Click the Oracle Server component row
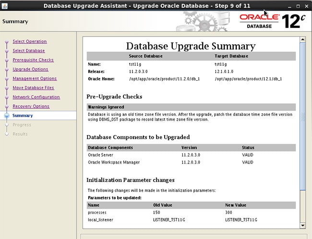312x239 pixels. click(x=191, y=155)
